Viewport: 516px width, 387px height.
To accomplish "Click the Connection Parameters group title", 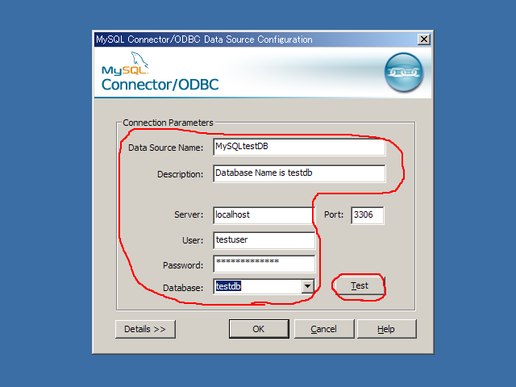I will pos(168,123).
